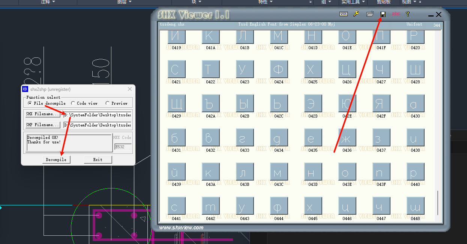The height and width of the screenshot is (244, 467).
Task: Select glyph tile 041A
Action: tap(210, 37)
